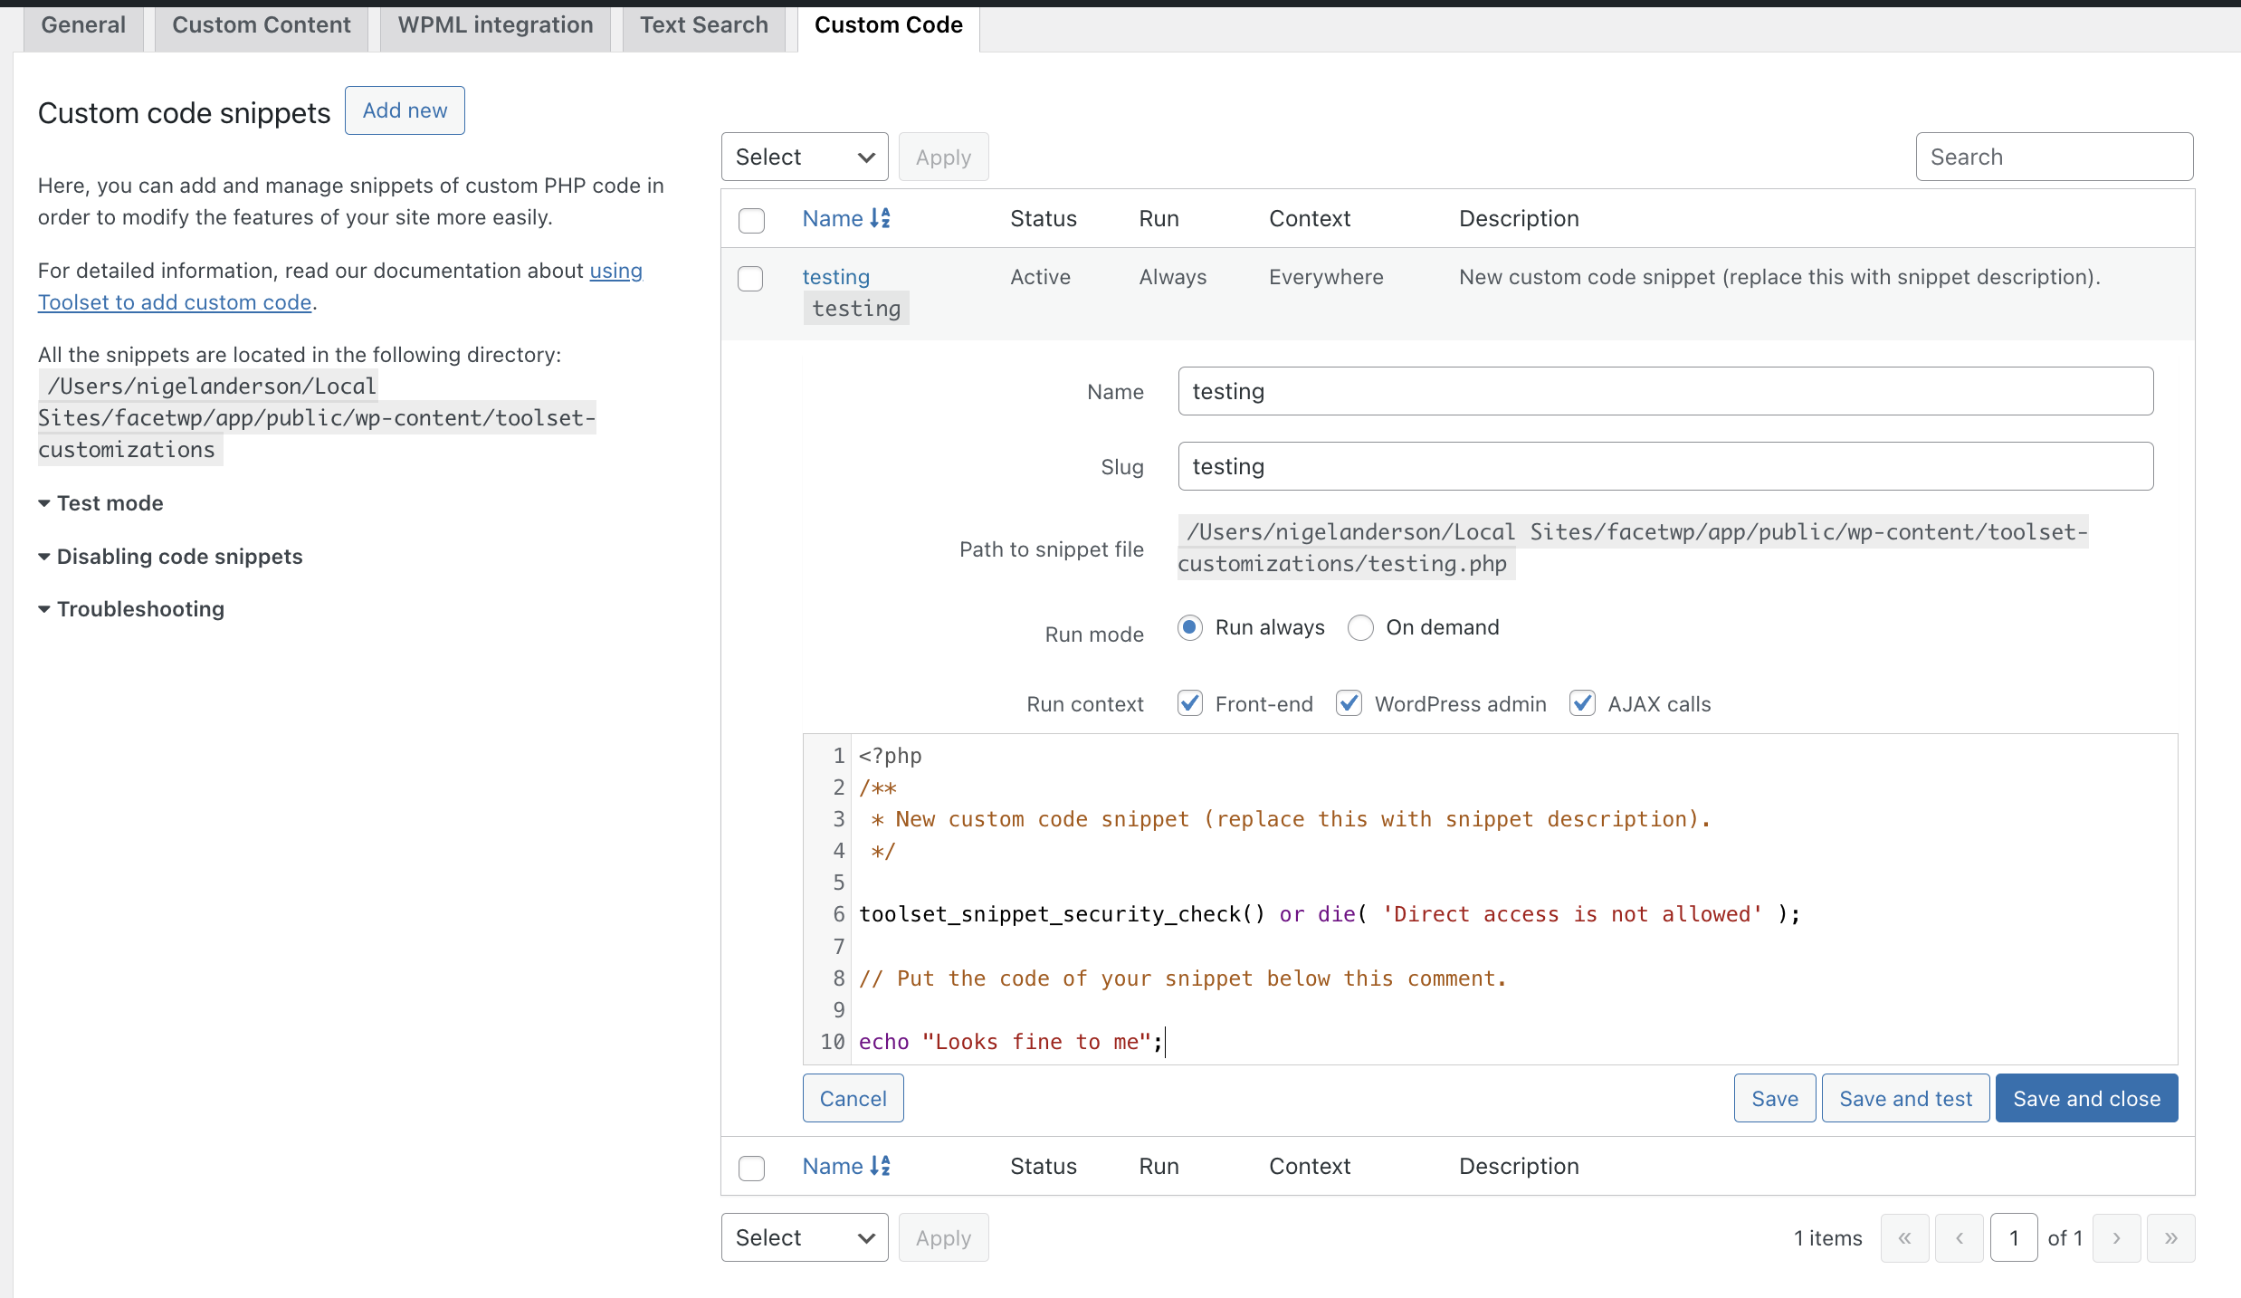Image resolution: width=2241 pixels, height=1298 pixels.
Task: Click the snippet file path text
Action: [x=1633, y=548]
